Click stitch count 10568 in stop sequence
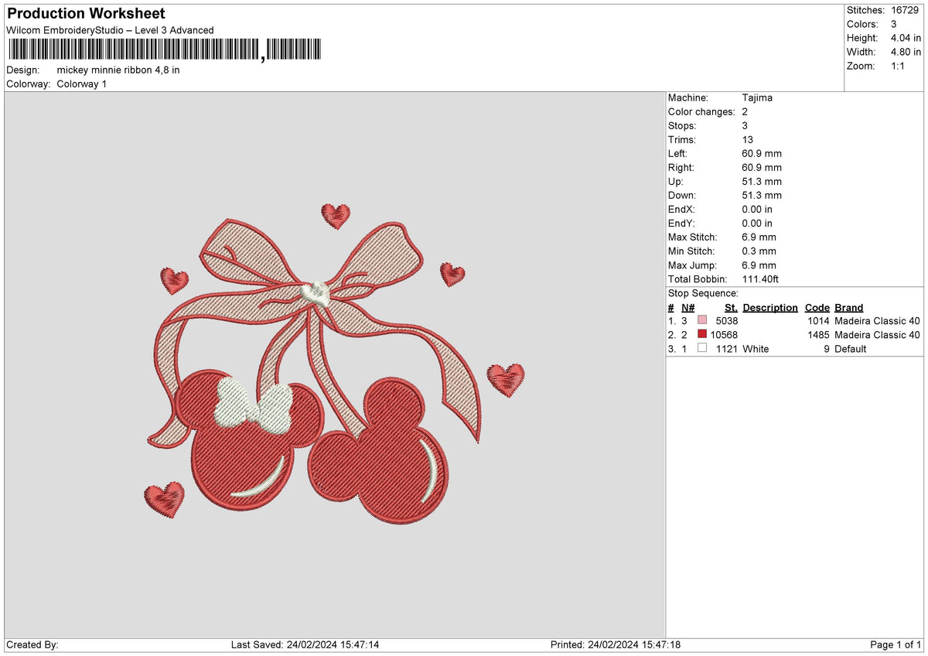 tap(724, 334)
